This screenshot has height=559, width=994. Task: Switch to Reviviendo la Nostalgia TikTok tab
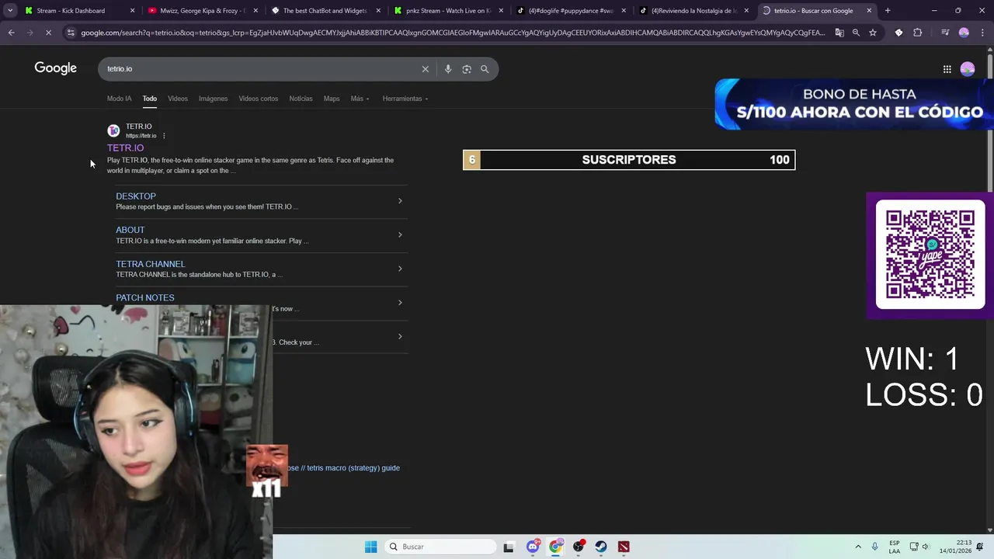click(x=693, y=11)
